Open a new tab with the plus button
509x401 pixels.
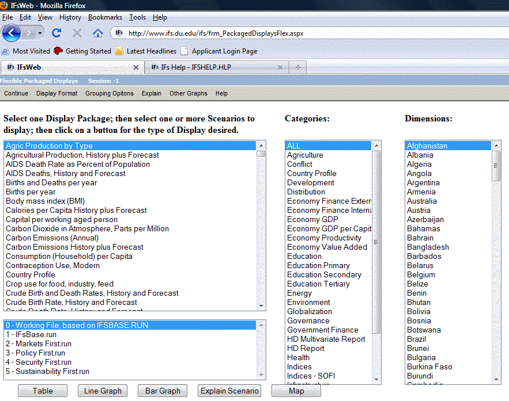point(297,67)
